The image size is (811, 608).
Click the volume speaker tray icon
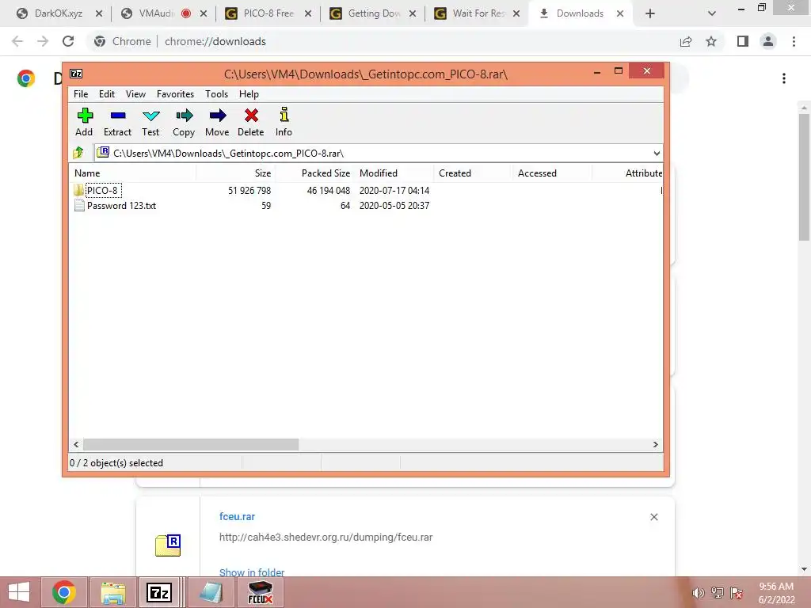click(698, 592)
